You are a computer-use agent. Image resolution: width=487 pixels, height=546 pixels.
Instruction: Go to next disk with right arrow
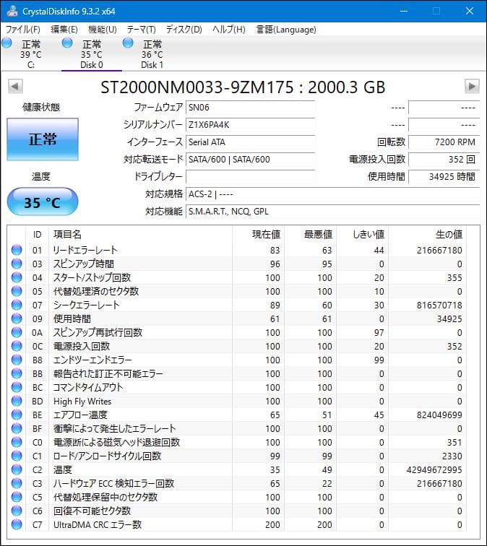pos(472,87)
